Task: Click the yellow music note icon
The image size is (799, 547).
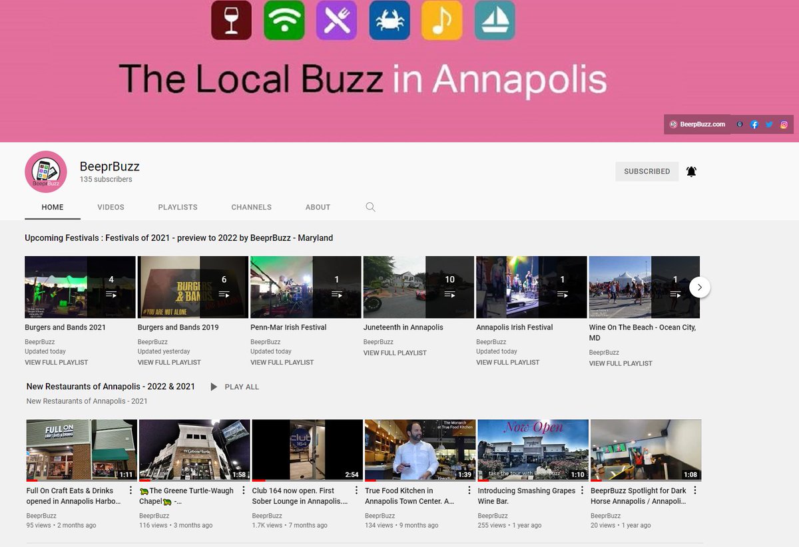Action: click(x=442, y=20)
